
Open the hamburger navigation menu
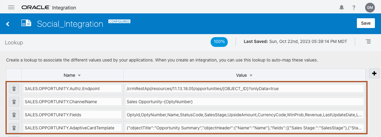11,8
